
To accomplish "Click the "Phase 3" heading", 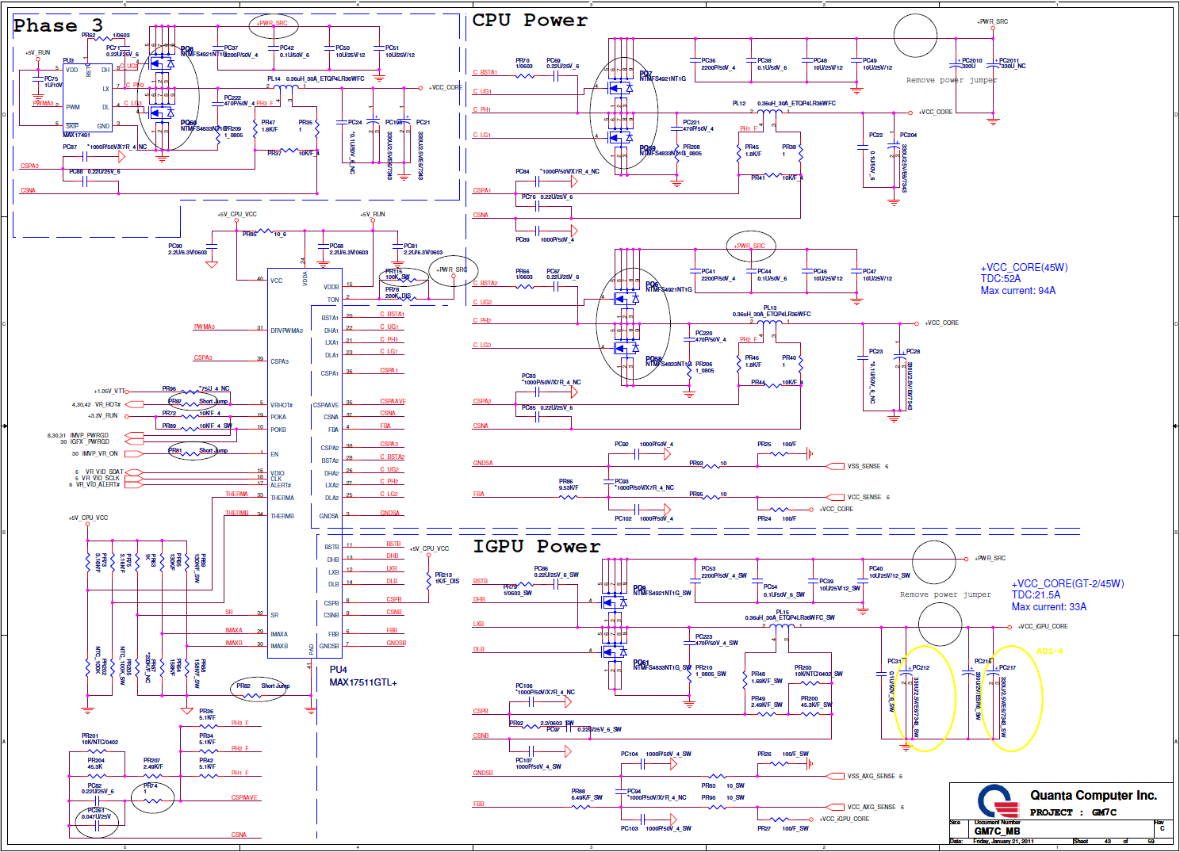I will (58, 25).
